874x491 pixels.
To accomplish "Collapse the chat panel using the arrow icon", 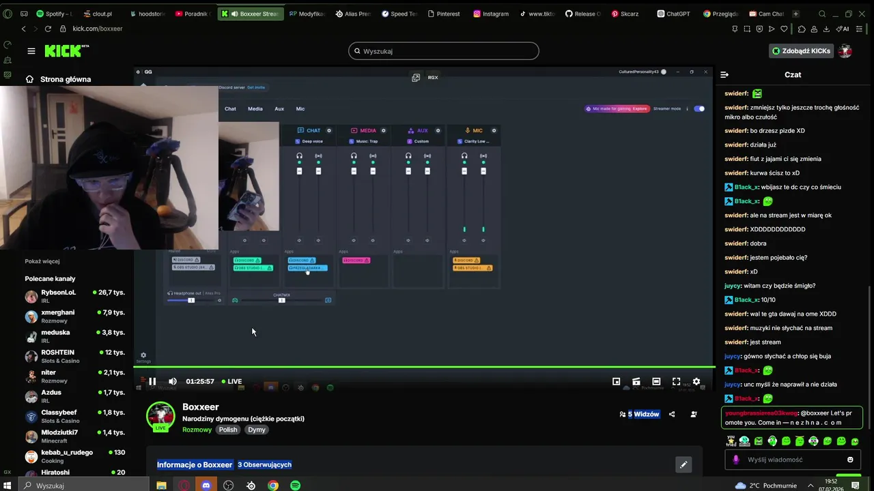I will (724, 74).
